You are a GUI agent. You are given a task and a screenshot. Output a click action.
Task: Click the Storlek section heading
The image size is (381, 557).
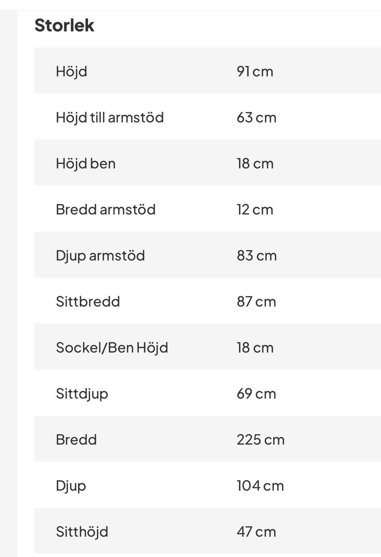click(64, 25)
